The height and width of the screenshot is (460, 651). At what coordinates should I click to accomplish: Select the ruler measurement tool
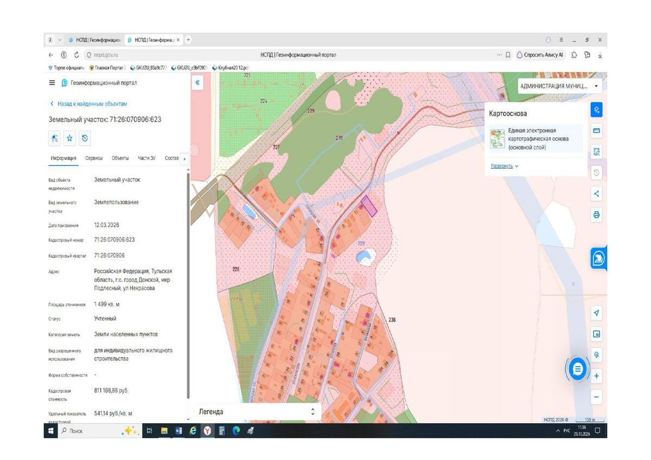coord(597,131)
